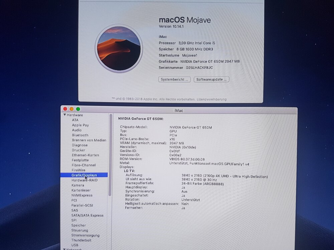Open the Speicher sidebar item

[x=78, y=225]
